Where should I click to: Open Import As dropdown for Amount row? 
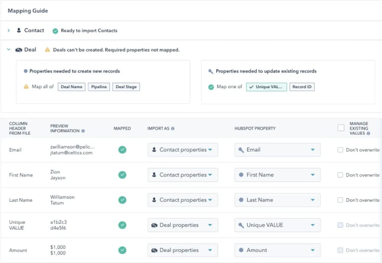coord(183,250)
